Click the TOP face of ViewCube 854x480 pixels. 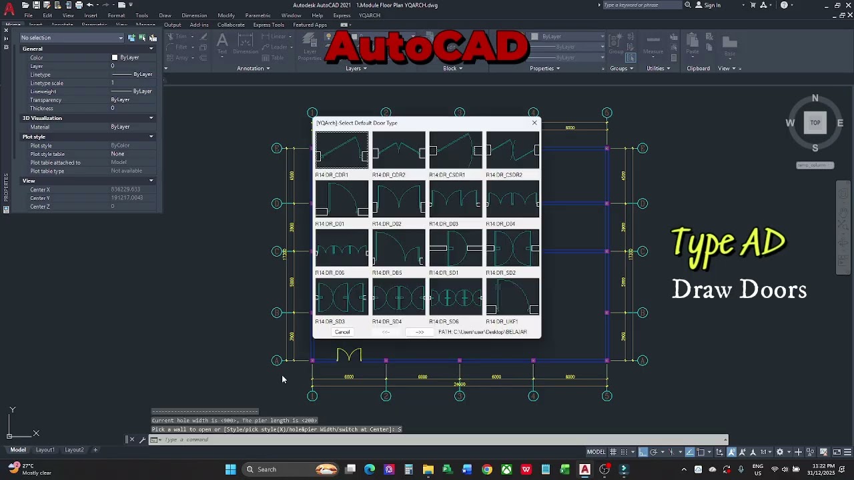point(815,123)
